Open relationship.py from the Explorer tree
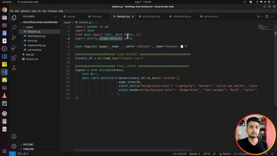This screenshot has height=156, width=277. [x=40, y=45]
